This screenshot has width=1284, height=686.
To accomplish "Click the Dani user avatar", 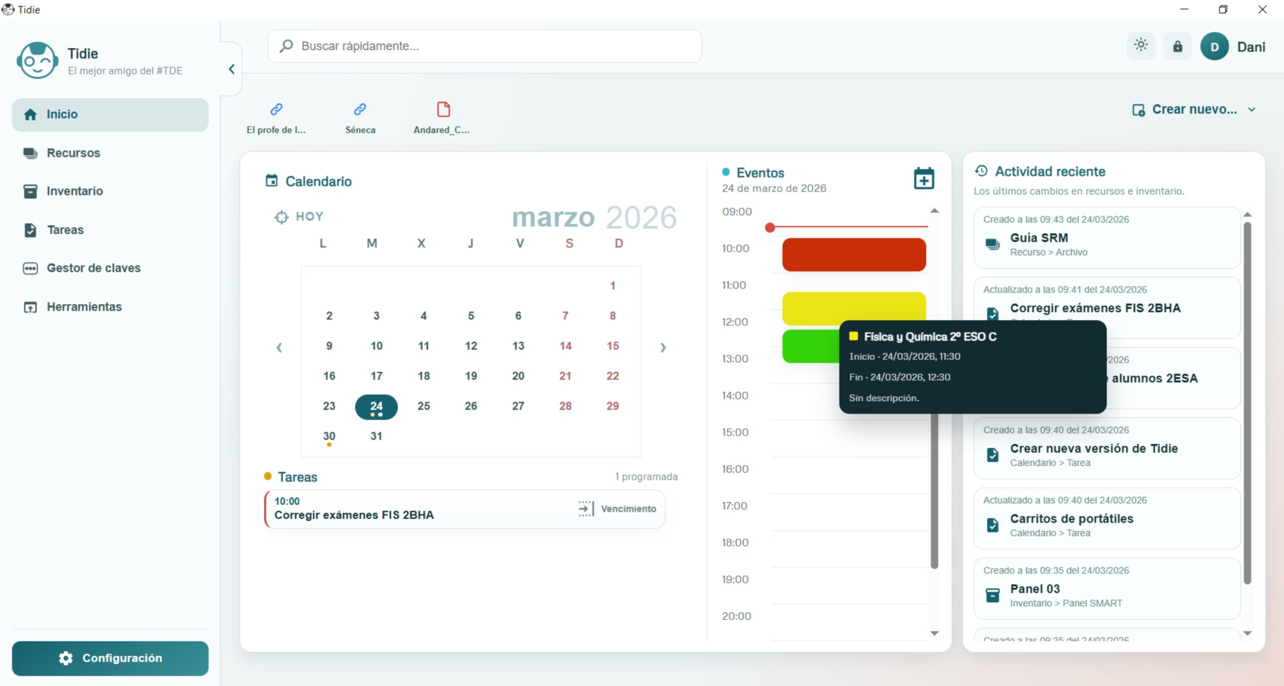I will coord(1214,47).
